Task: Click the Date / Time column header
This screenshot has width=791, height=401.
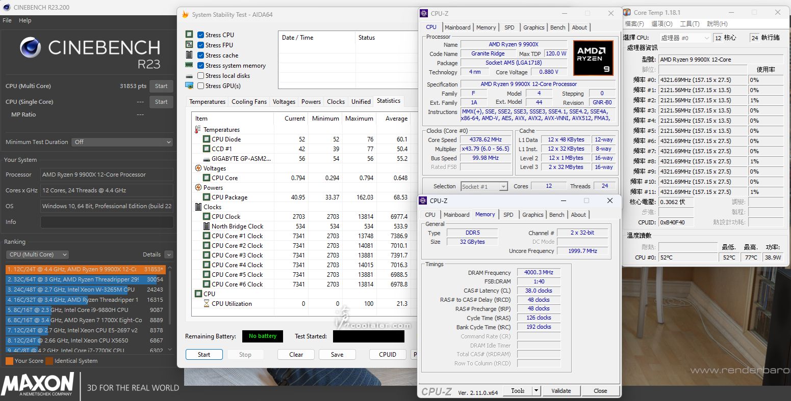Action: click(x=316, y=38)
